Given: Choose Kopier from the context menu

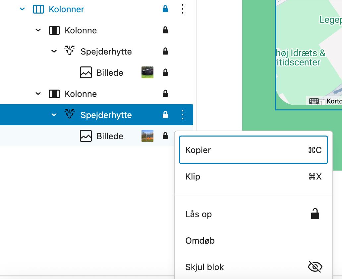Looking at the screenshot, I should 253,150.
